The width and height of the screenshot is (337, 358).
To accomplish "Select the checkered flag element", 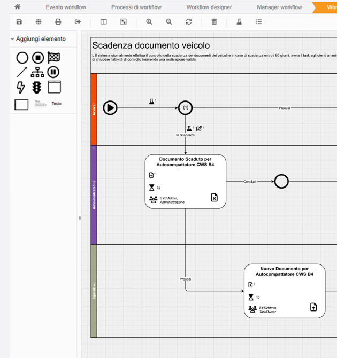I will 53,58.
